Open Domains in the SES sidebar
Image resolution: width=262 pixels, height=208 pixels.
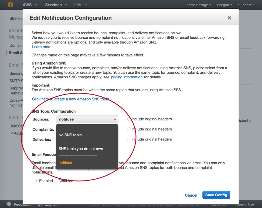(x=16, y=45)
